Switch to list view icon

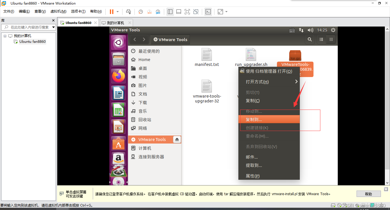(321, 40)
